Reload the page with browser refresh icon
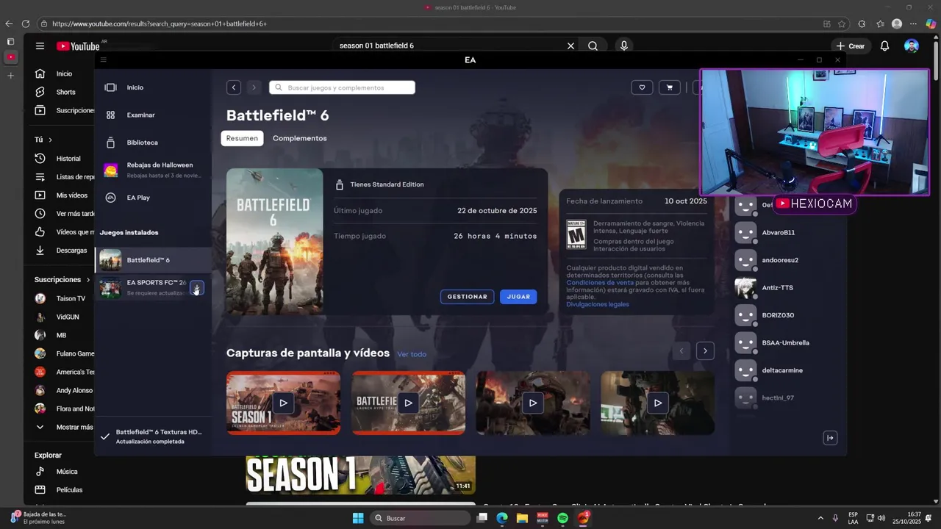The height and width of the screenshot is (529, 941). [25, 24]
